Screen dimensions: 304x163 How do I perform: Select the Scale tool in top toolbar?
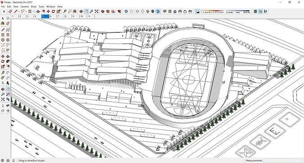(x=58, y=12)
